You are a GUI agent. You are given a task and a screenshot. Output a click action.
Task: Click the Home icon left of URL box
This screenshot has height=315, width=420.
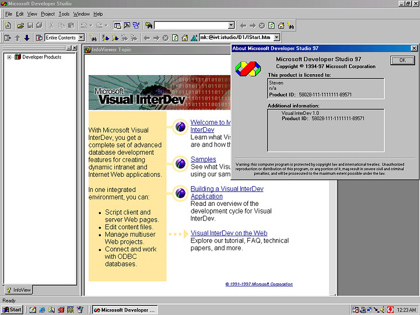click(x=184, y=38)
